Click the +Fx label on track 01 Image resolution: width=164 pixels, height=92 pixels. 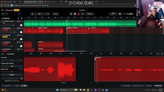pyautogui.click(x=4, y=23)
